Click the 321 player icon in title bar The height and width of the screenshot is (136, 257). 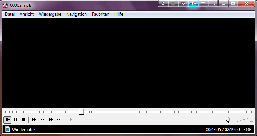click(x=5, y=5)
